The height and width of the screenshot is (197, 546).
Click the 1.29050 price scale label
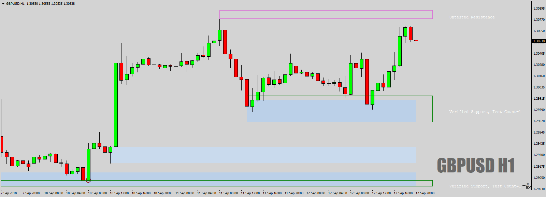[539, 178]
